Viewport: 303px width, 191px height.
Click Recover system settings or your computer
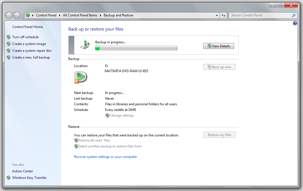pyautogui.click(x=105, y=157)
